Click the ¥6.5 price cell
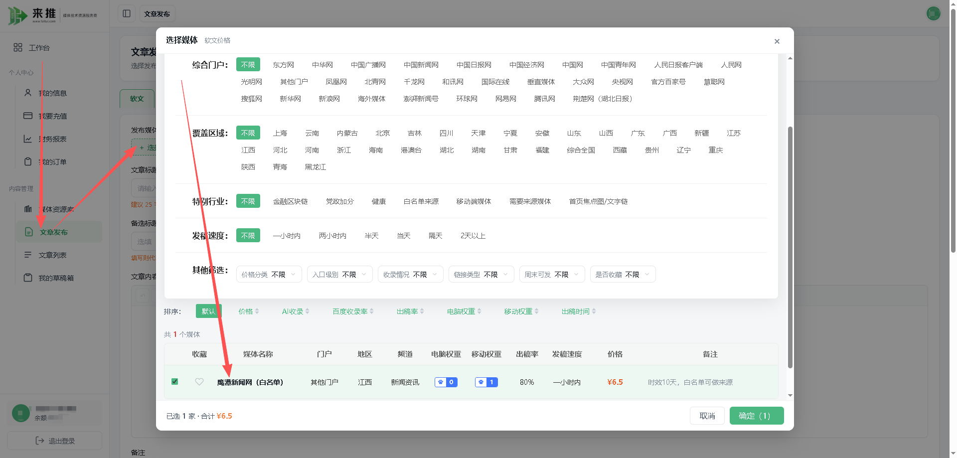Image resolution: width=957 pixels, height=458 pixels. (x=615, y=382)
